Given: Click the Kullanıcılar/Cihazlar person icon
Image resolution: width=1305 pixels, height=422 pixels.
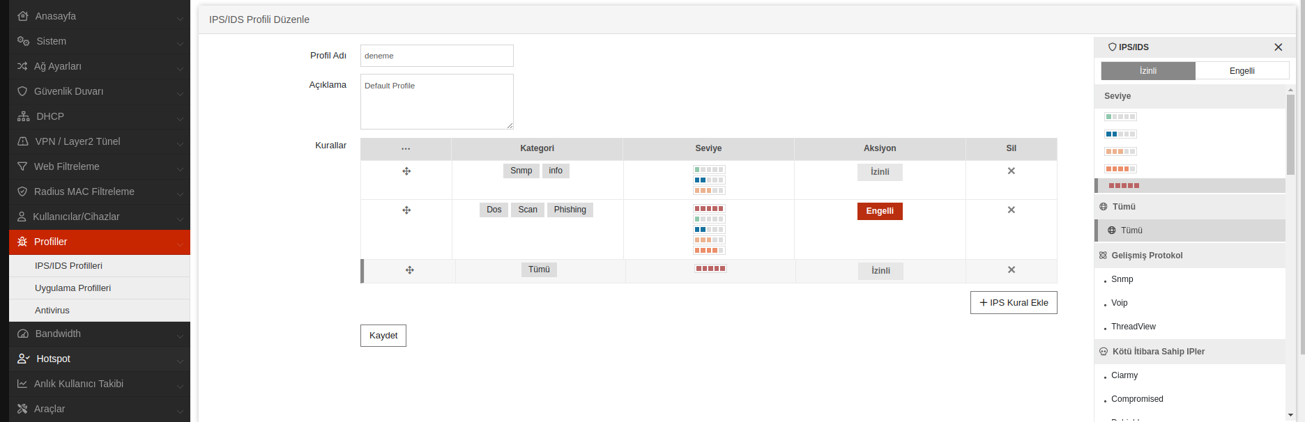Looking at the screenshot, I should (22, 217).
